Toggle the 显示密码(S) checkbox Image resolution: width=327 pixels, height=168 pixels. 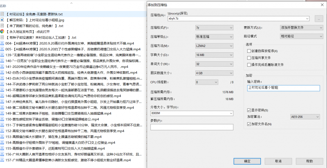click(x=249, y=110)
